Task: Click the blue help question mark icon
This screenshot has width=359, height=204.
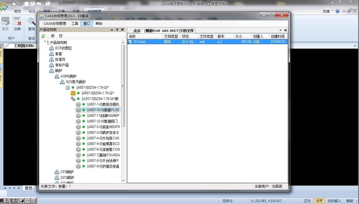Action: tap(338, 11)
